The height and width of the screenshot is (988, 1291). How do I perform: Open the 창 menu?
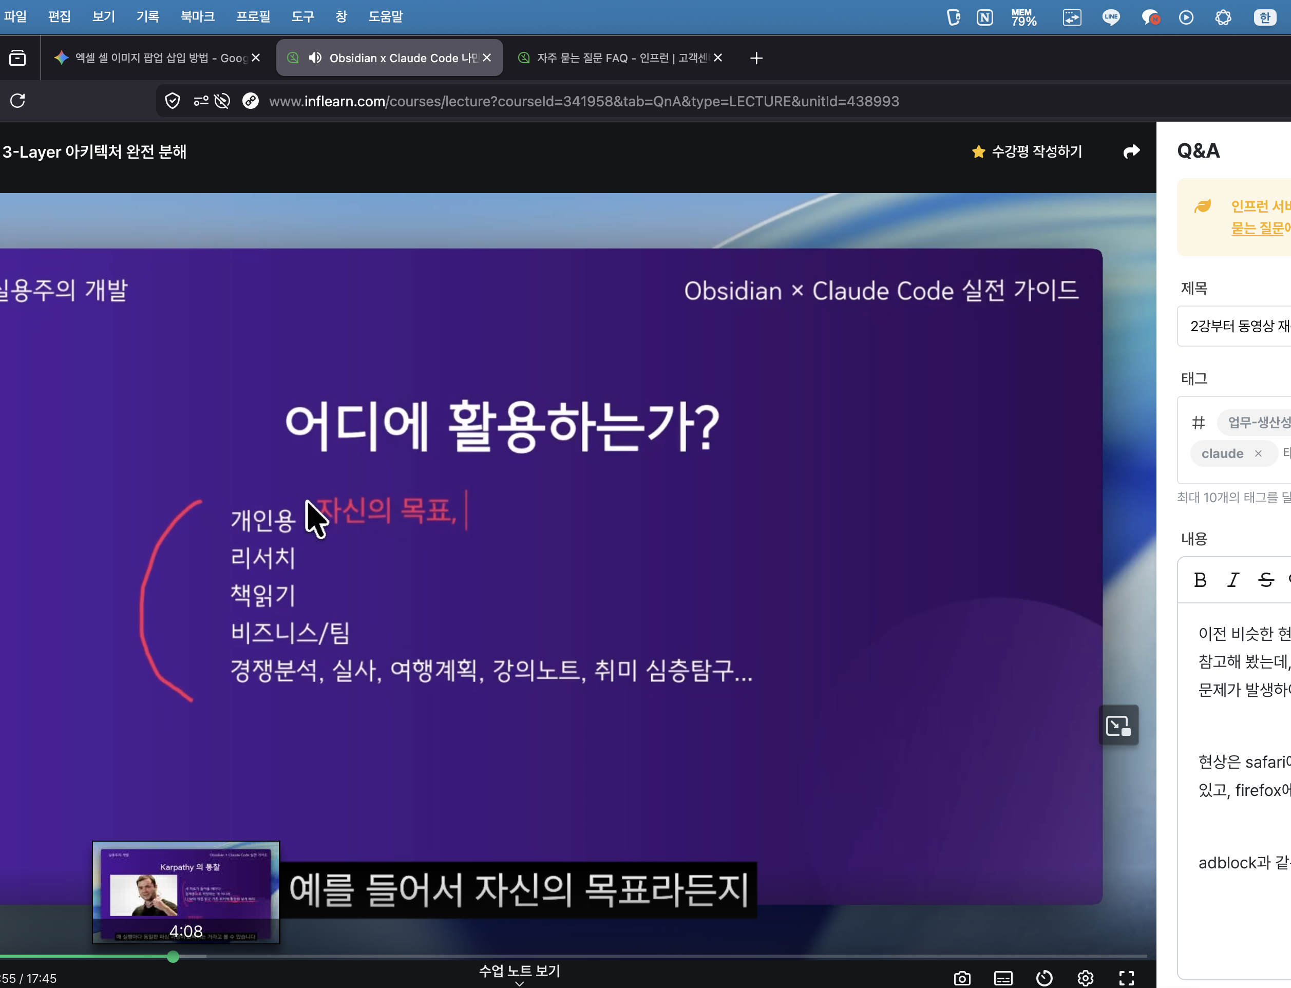click(341, 16)
